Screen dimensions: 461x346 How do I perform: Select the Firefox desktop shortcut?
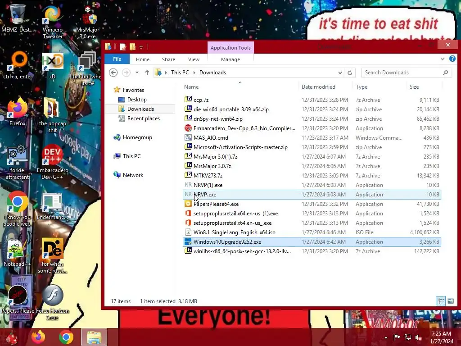[18, 112]
